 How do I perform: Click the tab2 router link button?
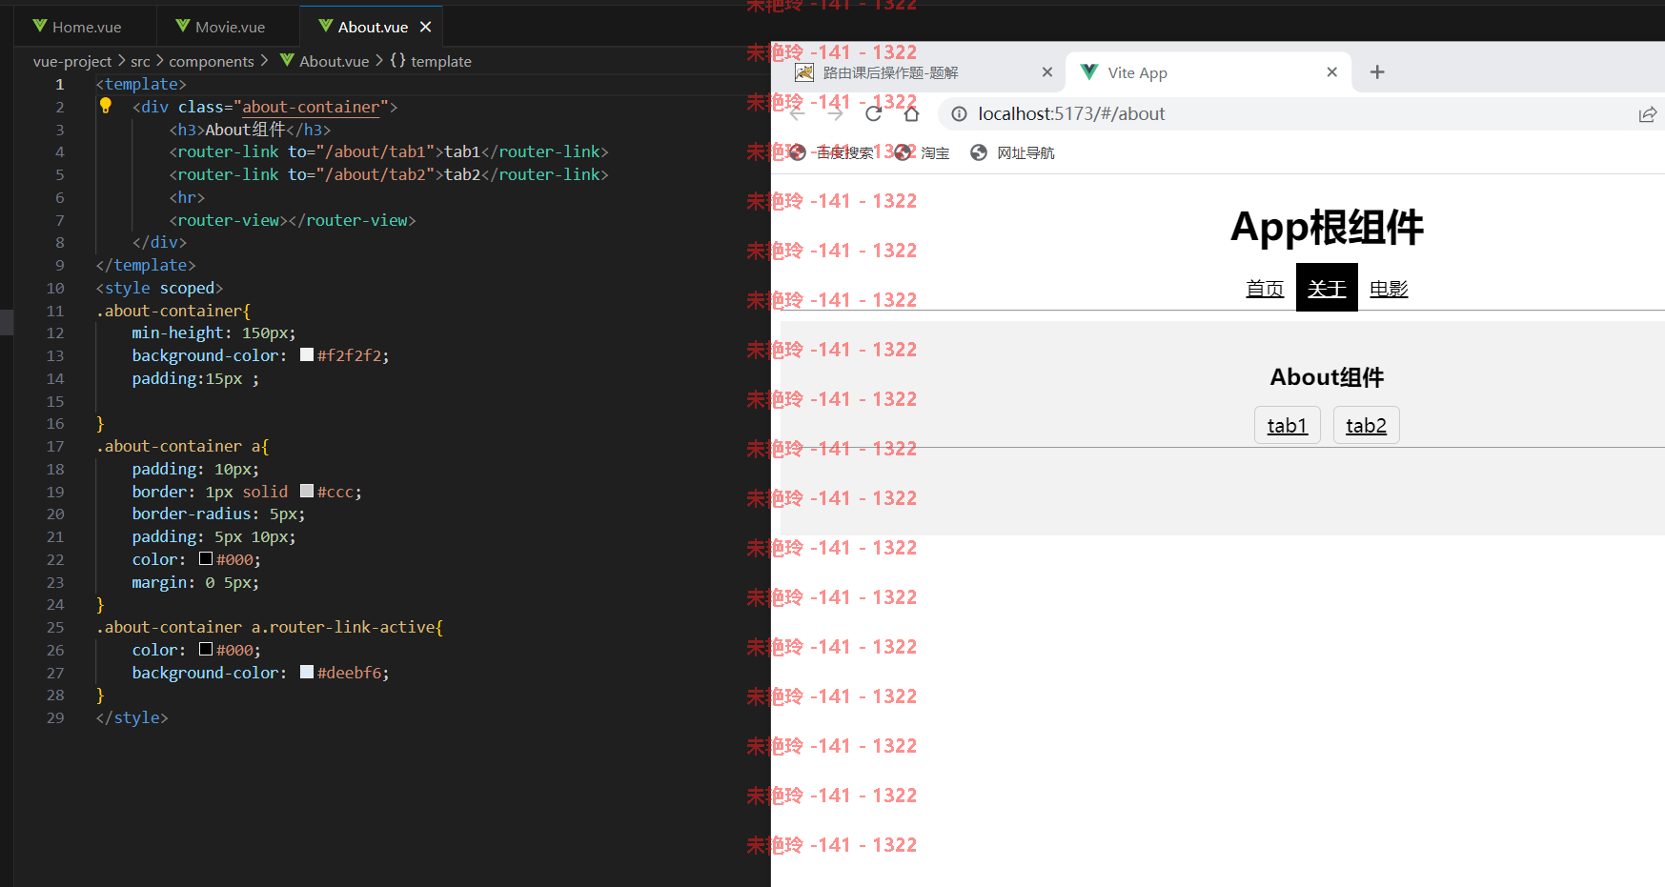(x=1366, y=425)
